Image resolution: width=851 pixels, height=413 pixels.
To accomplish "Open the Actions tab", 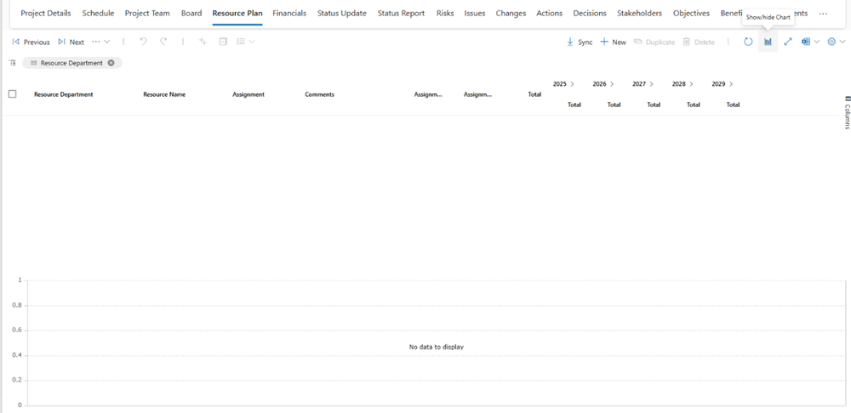I will coord(549,14).
